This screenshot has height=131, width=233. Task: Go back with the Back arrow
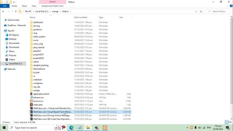3,11
